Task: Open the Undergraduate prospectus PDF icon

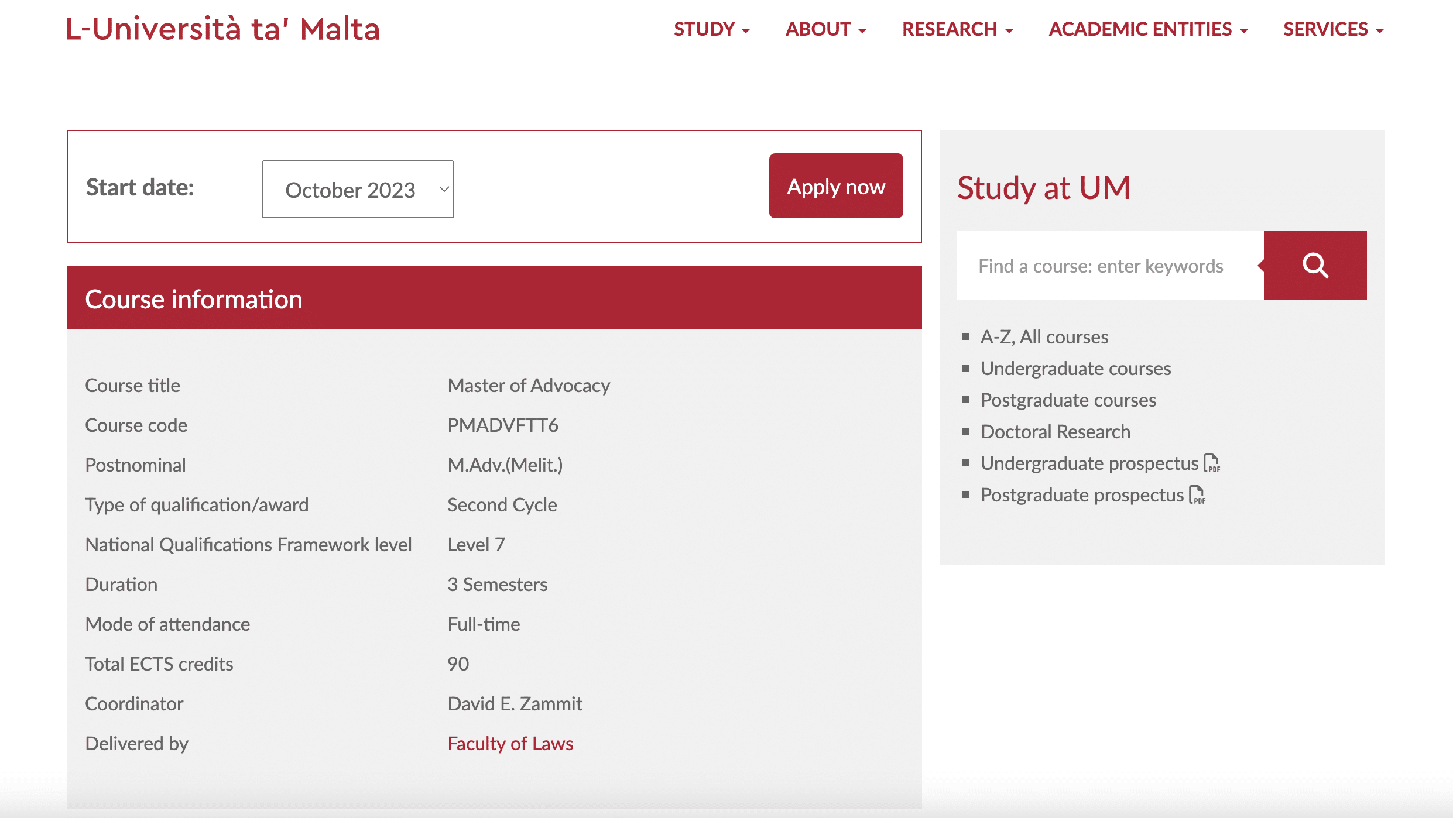Action: point(1210,462)
